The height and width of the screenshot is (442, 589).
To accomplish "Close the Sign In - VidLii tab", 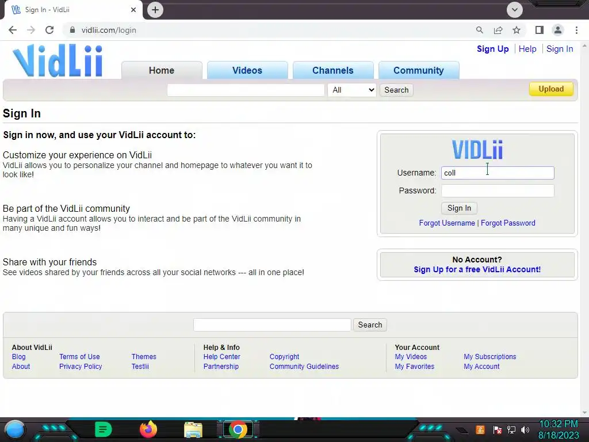I will [x=133, y=10].
